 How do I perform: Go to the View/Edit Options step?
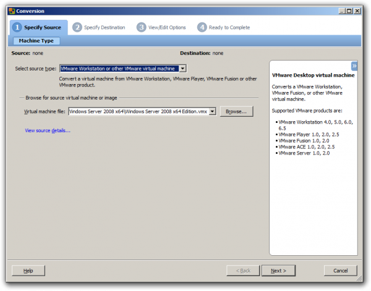click(x=167, y=27)
